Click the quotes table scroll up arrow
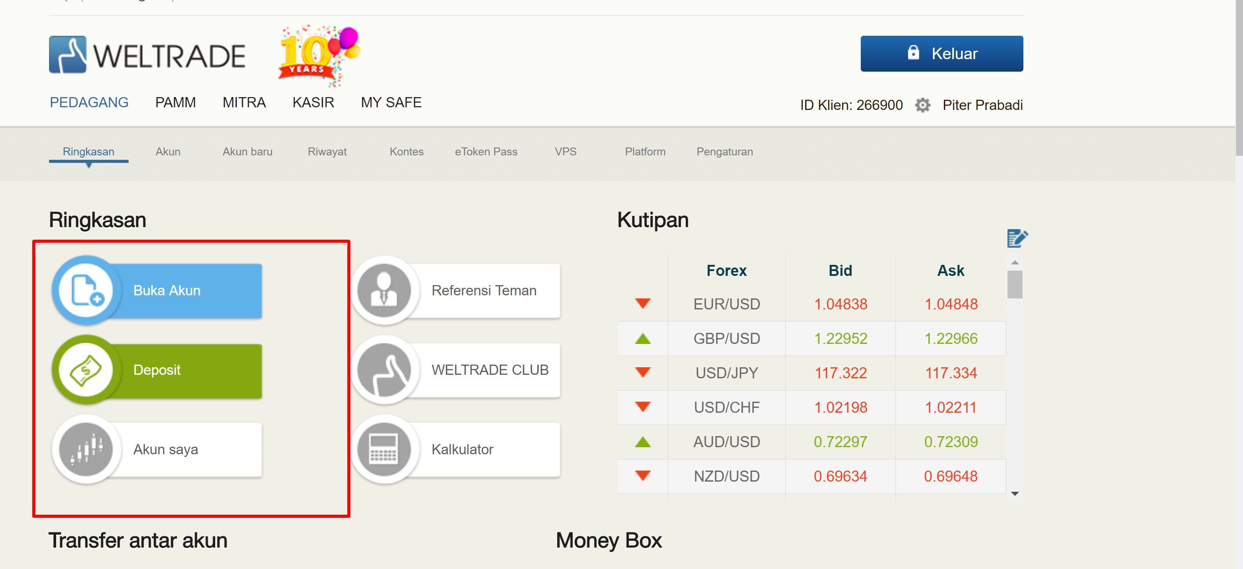This screenshot has height=569, width=1243. click(1015, 262)
